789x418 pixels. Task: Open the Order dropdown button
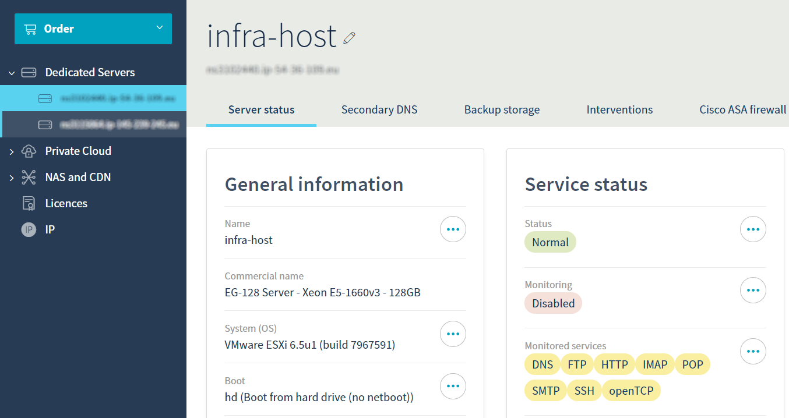coord(93,29)
